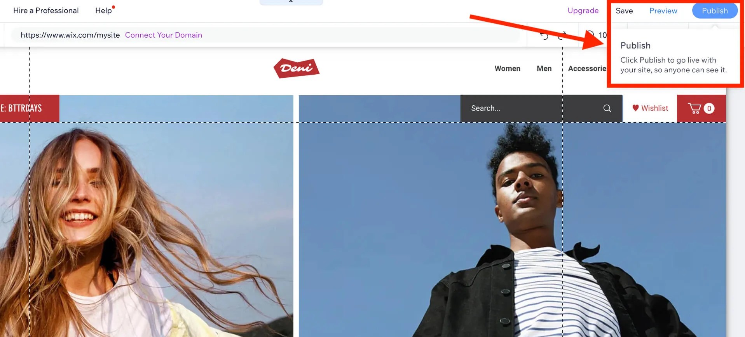
Task: Select the man in striped shirt image
Action: (x=512, y=216)
